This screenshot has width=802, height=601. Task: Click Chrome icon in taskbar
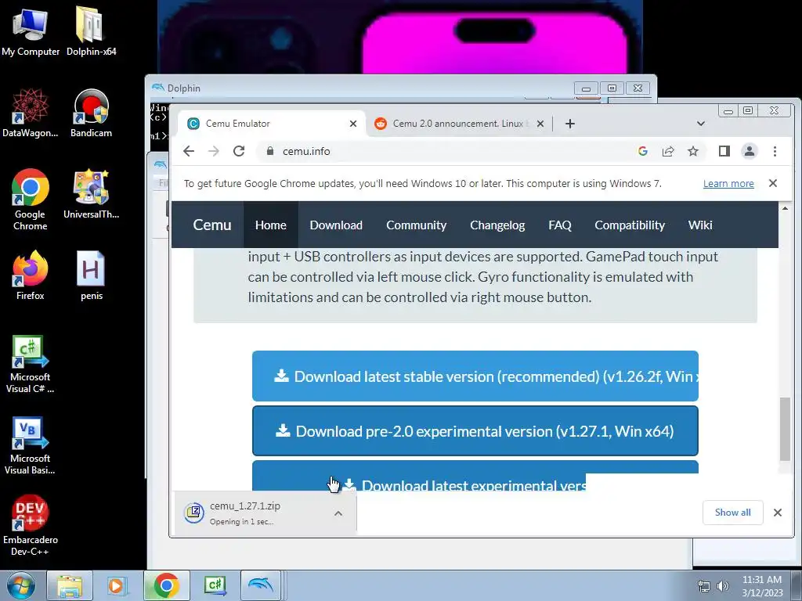[x=166, y=585]
